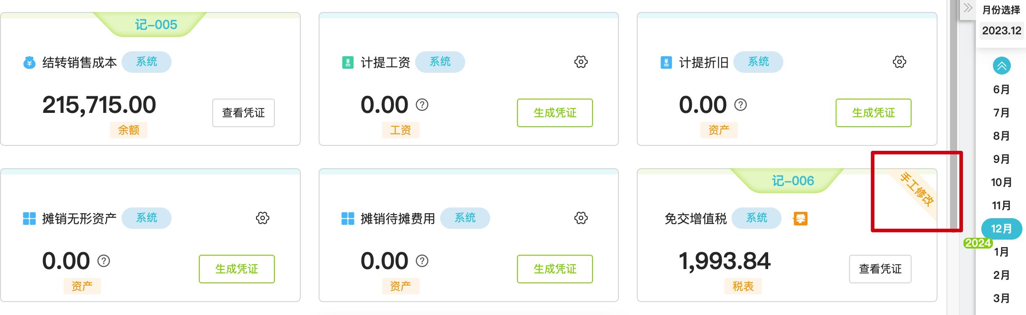The width and height of the screenshot is (1026, 315).
Task: Open settings gear for 摊销待摊费用 card
Action: tap(580, 218)
